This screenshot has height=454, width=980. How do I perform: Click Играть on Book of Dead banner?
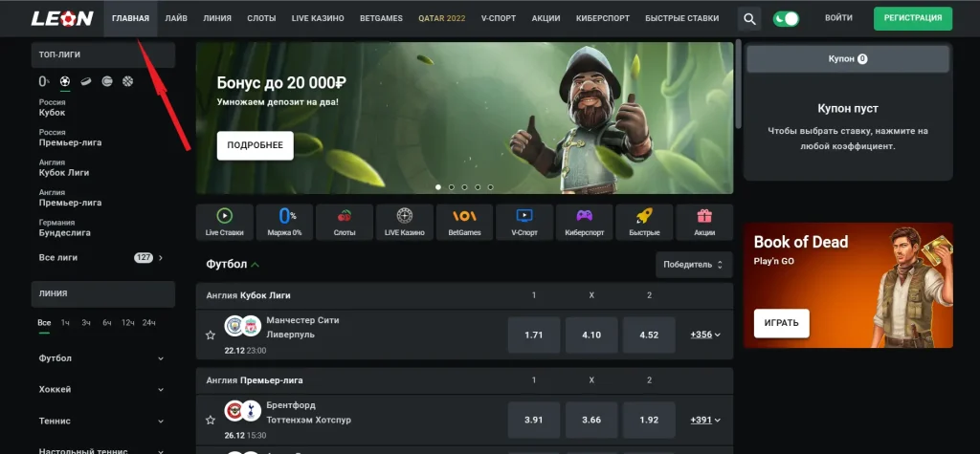coord(781,323)
